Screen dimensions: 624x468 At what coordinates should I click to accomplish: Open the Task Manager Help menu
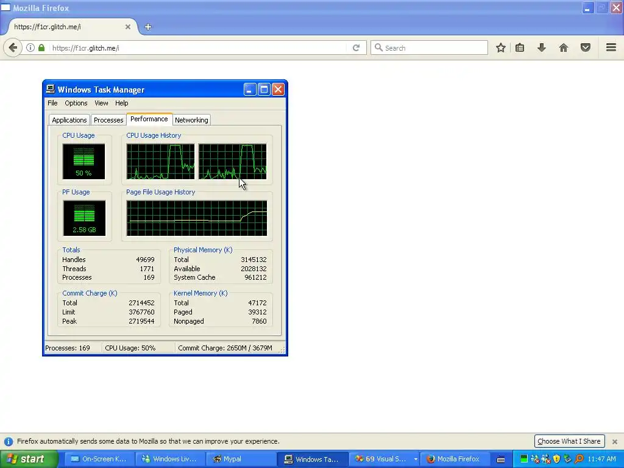(x=121, y=103)
